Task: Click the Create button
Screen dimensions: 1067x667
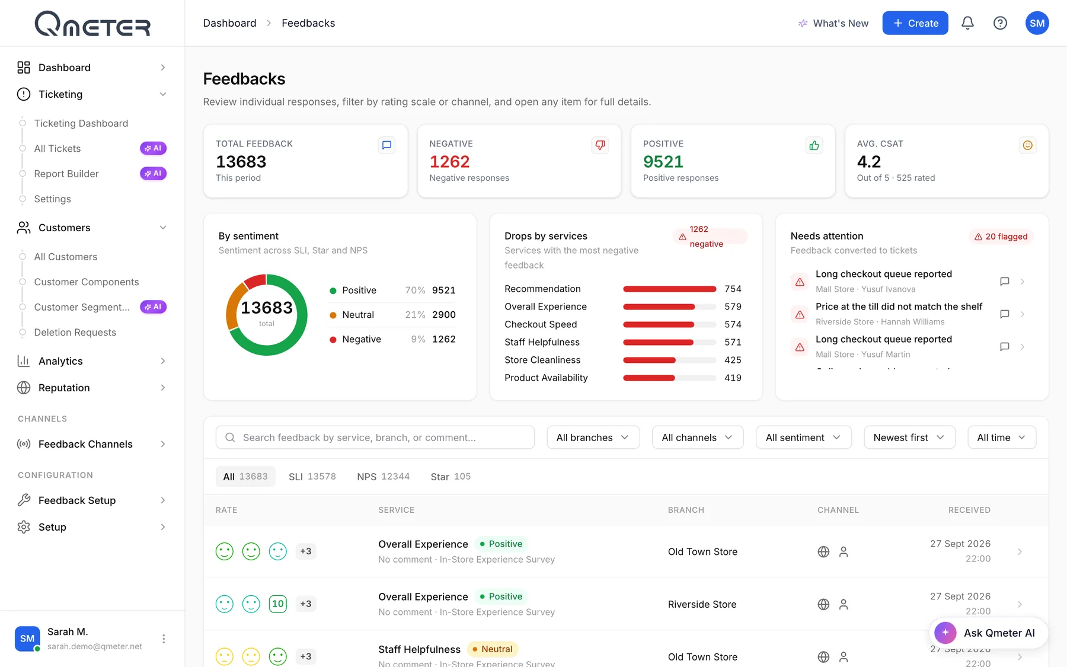Action: click(x=915, y=23)
